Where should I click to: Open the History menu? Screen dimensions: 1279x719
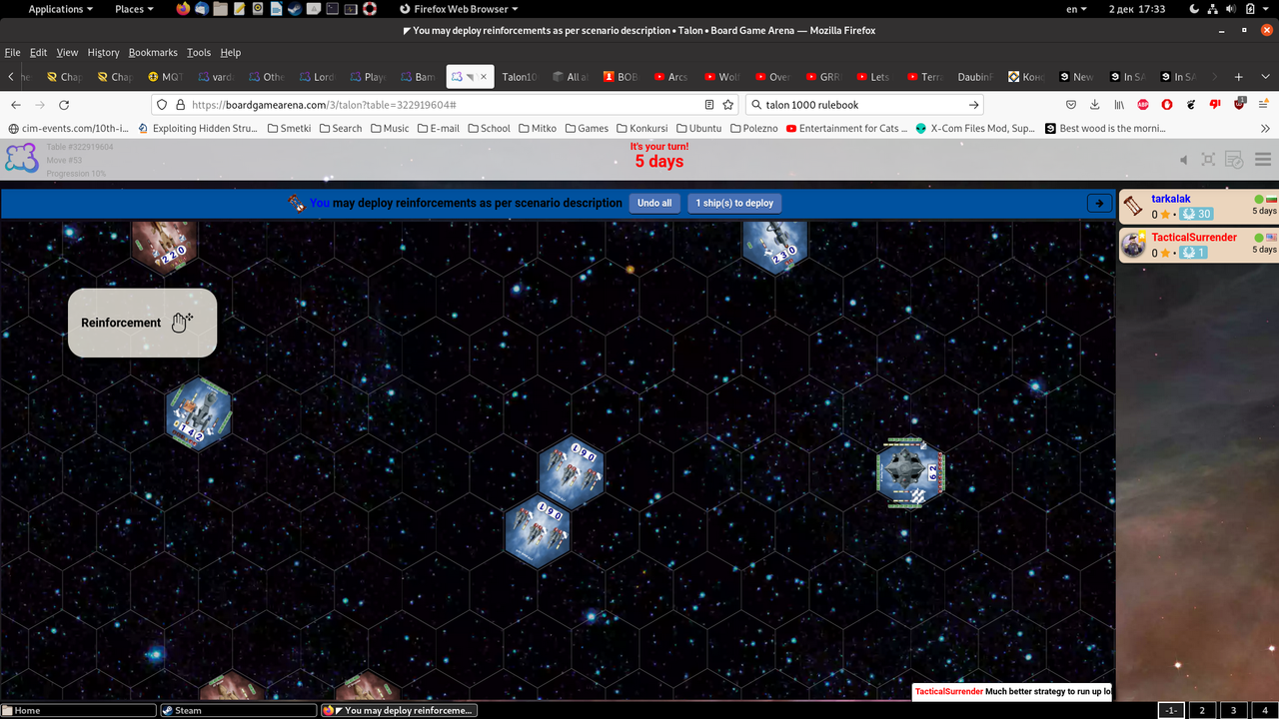(103, 52)
